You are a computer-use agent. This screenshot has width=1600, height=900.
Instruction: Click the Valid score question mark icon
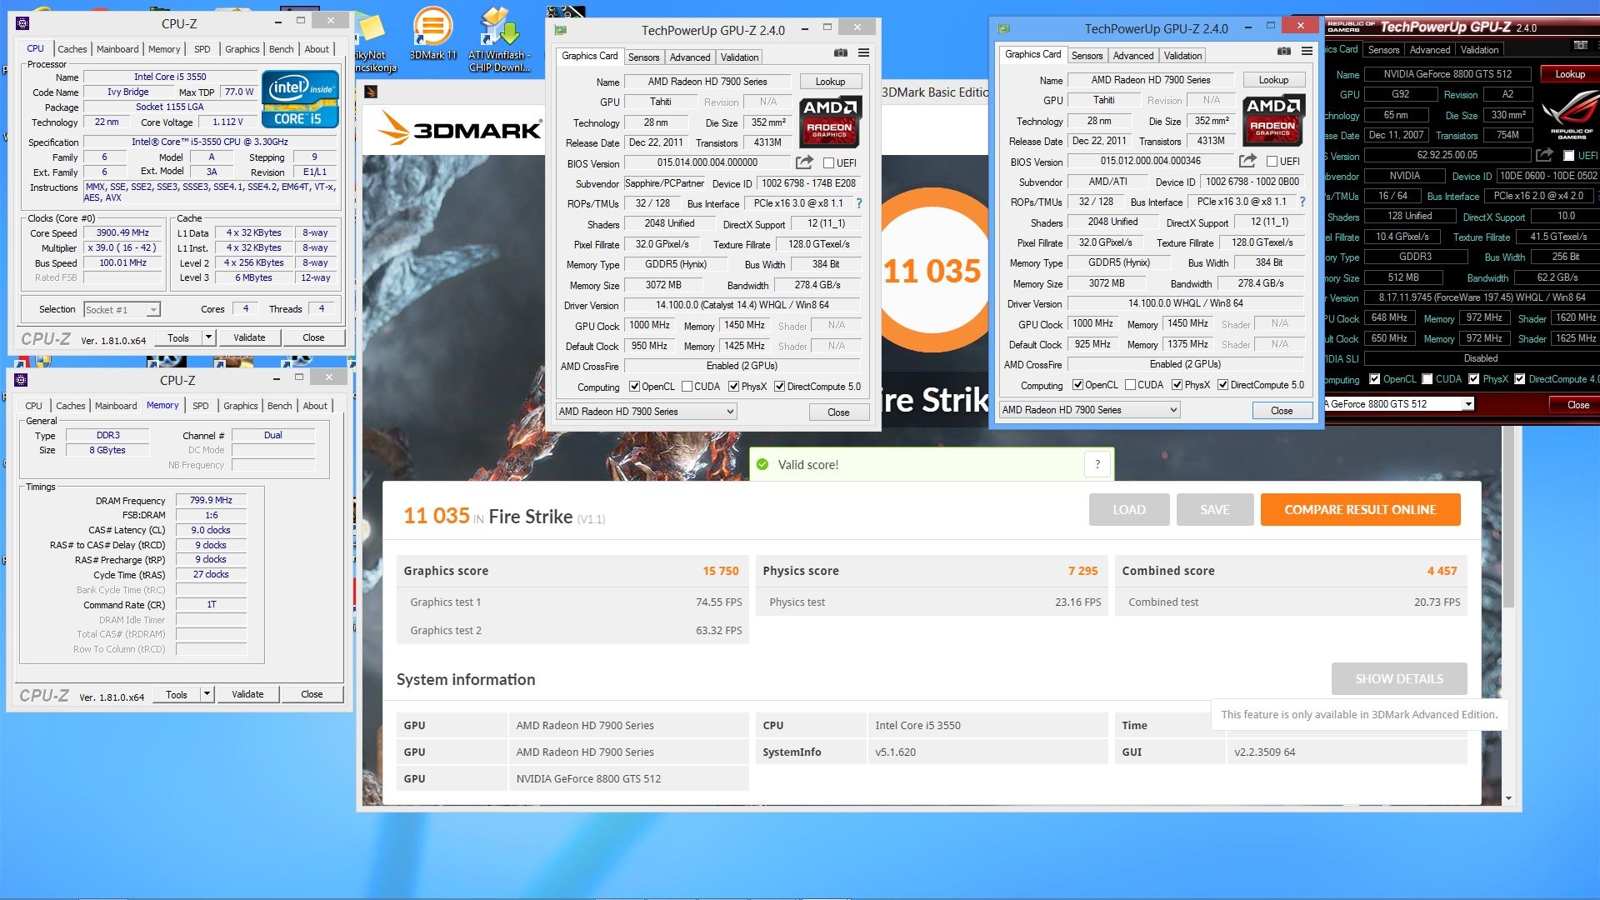coord(1097,465)
